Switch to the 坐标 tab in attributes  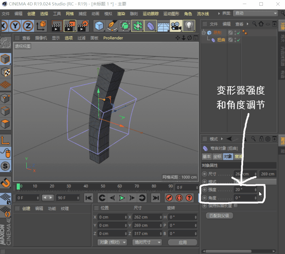click(x=217, y=157)
